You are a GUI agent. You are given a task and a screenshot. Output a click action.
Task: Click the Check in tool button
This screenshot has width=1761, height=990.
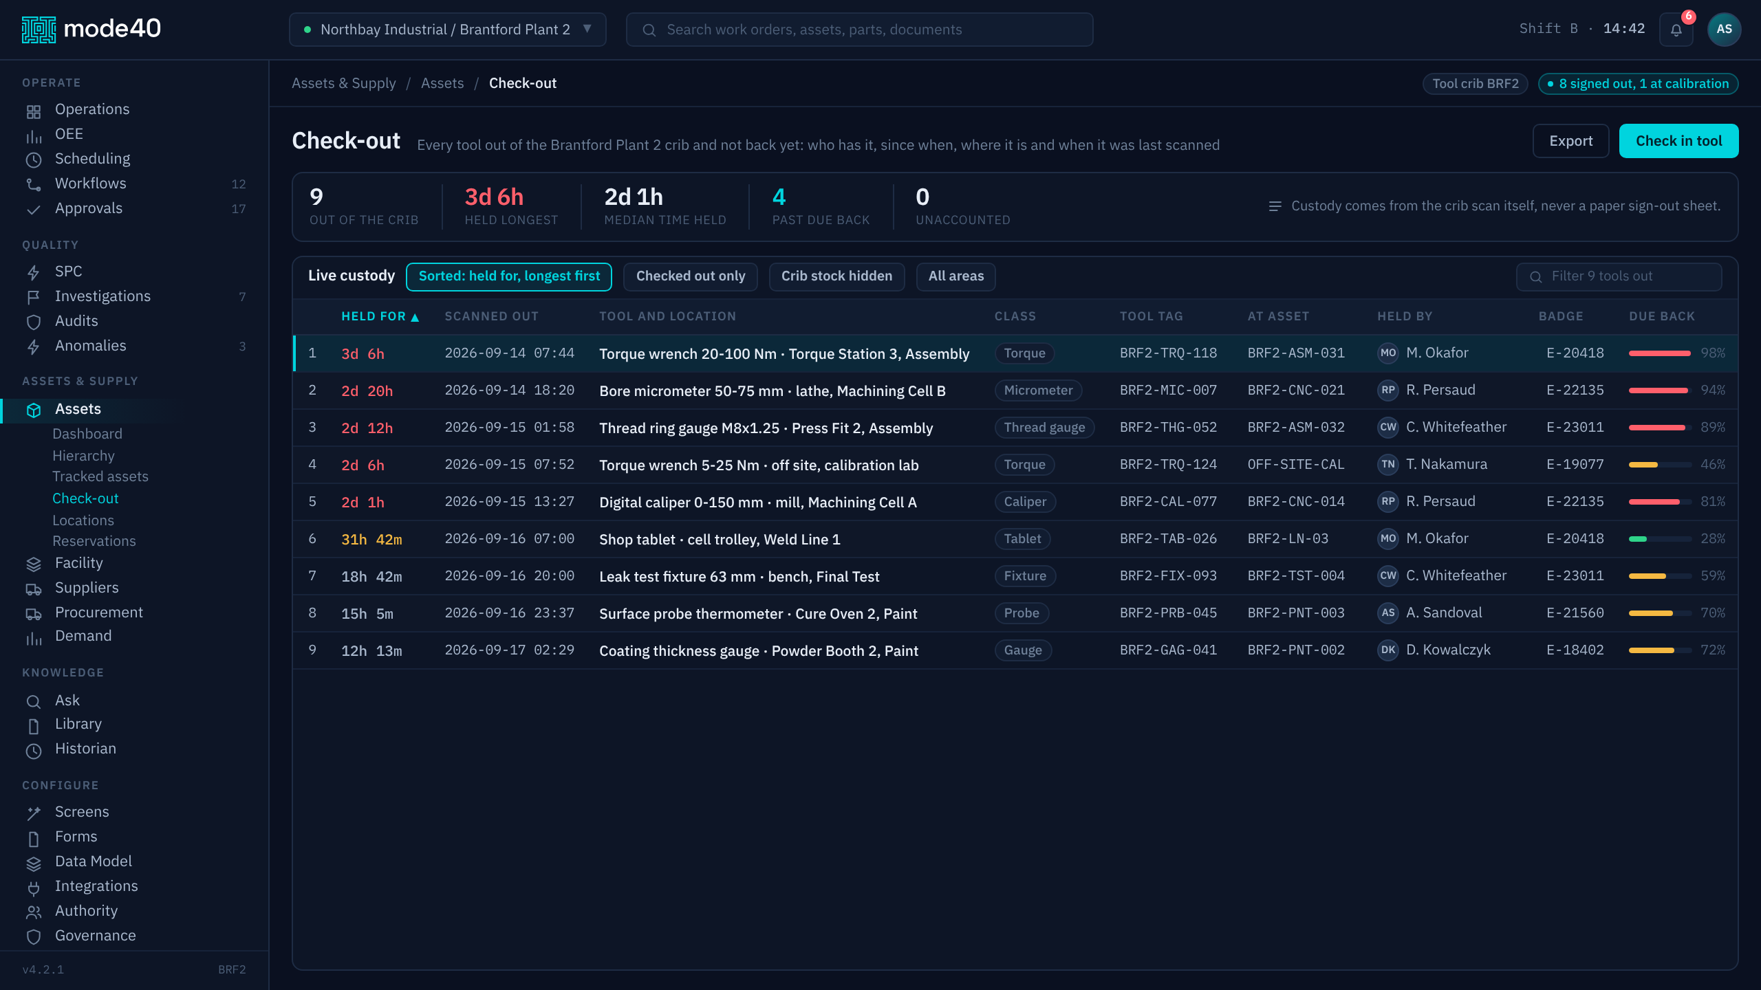1678,141
